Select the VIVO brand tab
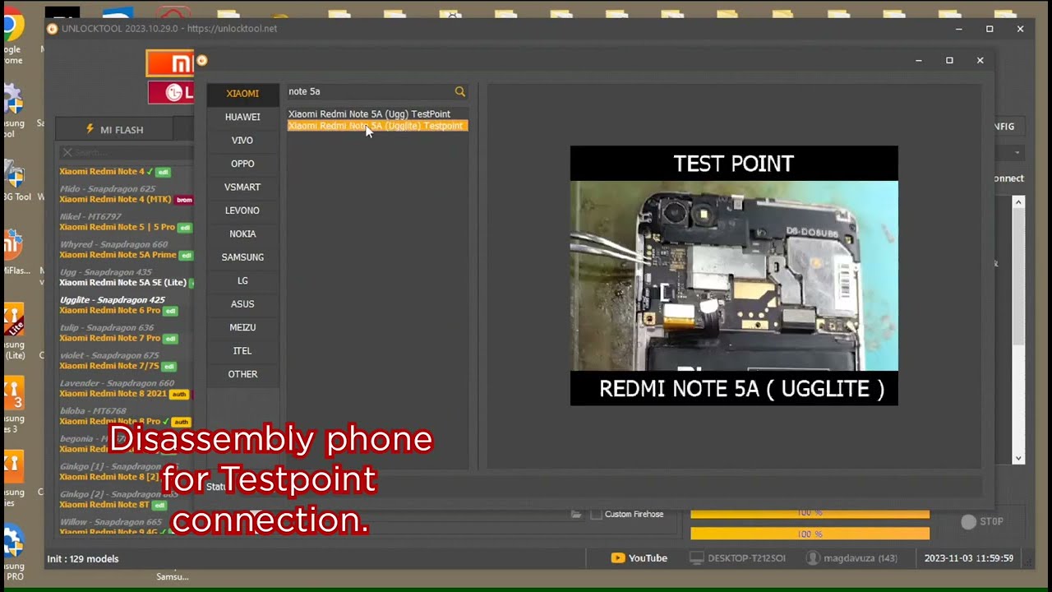The image size is (1052, 592). pos(242,141)
